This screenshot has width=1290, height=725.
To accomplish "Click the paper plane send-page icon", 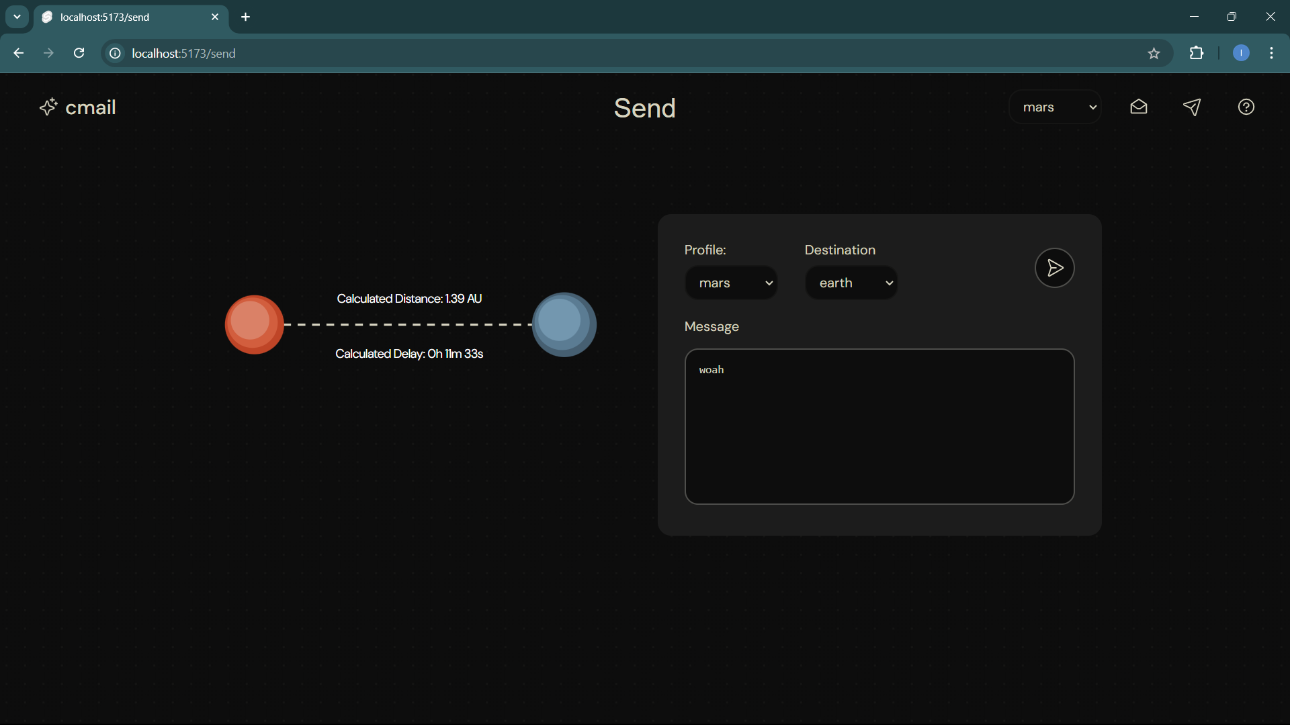I will point(1192,107).
